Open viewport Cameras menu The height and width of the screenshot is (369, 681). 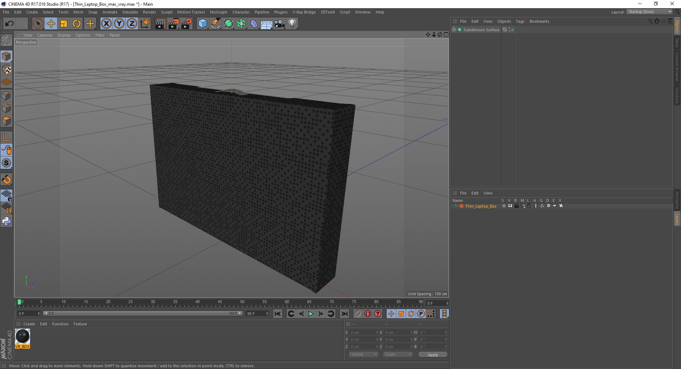coord(45,35)
